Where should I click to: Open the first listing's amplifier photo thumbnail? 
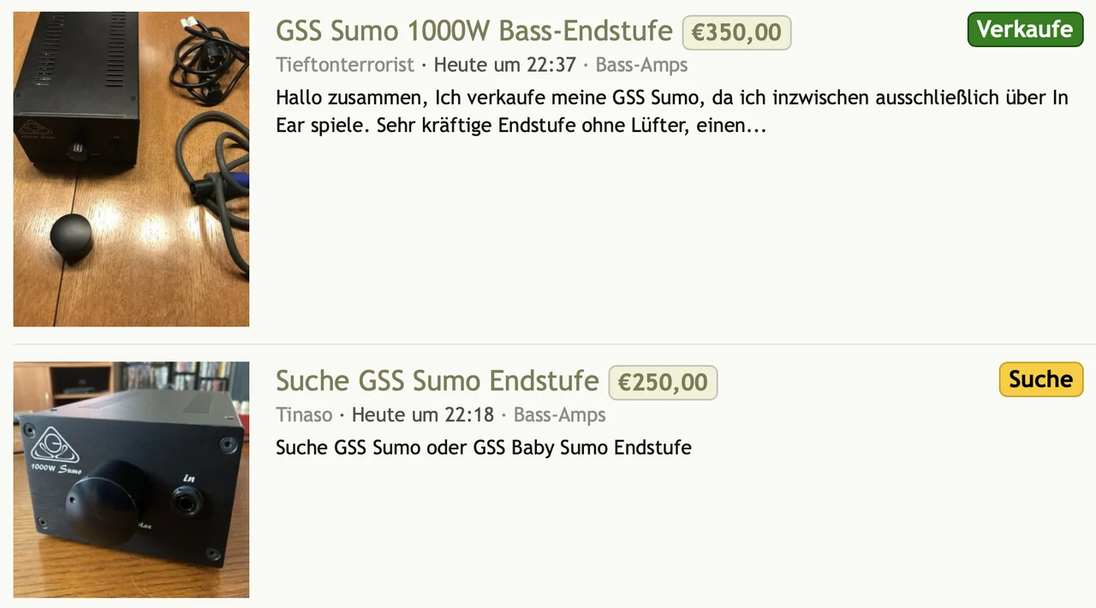[x=131, y=169]
